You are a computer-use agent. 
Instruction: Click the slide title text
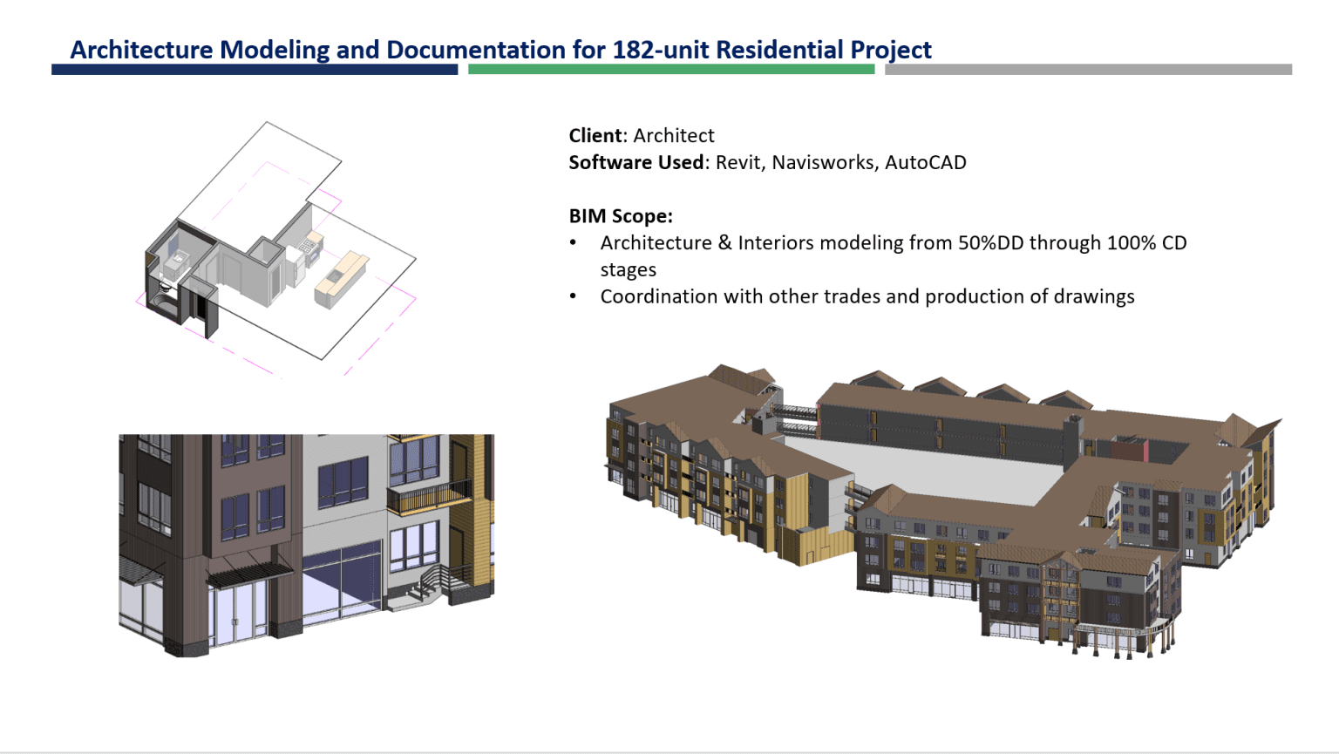click(501, 50)
